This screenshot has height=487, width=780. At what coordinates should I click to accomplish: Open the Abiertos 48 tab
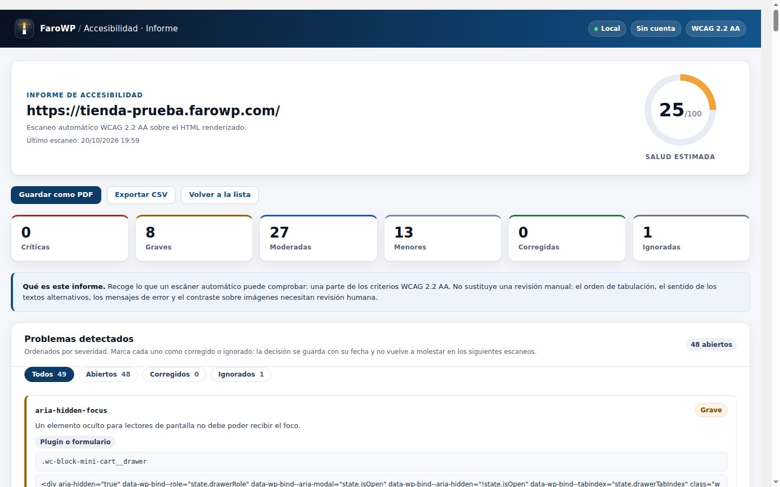[x=108, y=374]
